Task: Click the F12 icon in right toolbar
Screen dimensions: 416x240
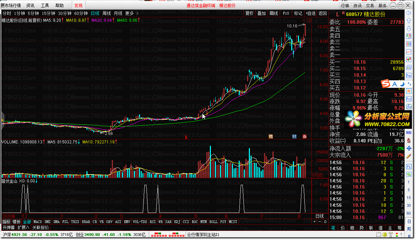Action: point(409,99)
